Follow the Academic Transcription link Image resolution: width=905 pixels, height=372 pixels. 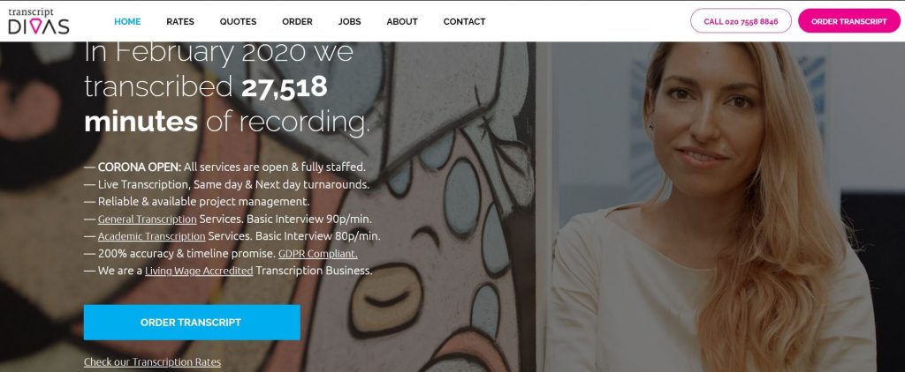click(151, 236)
